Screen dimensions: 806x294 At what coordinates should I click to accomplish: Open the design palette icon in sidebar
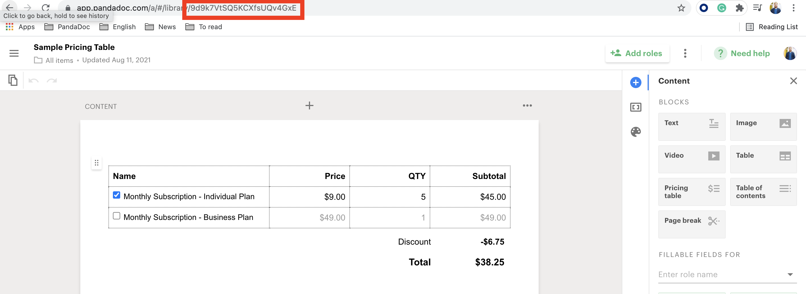point(636,132)
